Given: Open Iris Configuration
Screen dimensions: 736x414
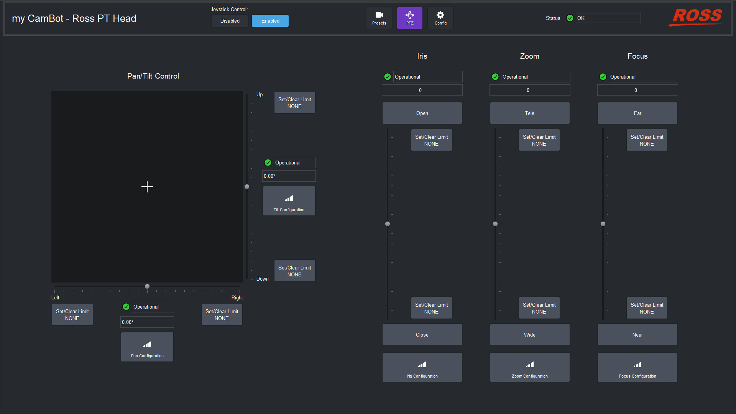Looking at the screenshot, I should point(422,367).
